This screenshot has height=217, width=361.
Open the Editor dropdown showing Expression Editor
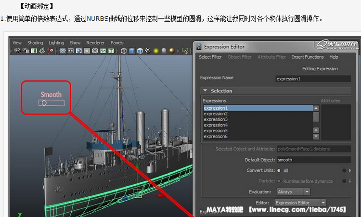300,203
